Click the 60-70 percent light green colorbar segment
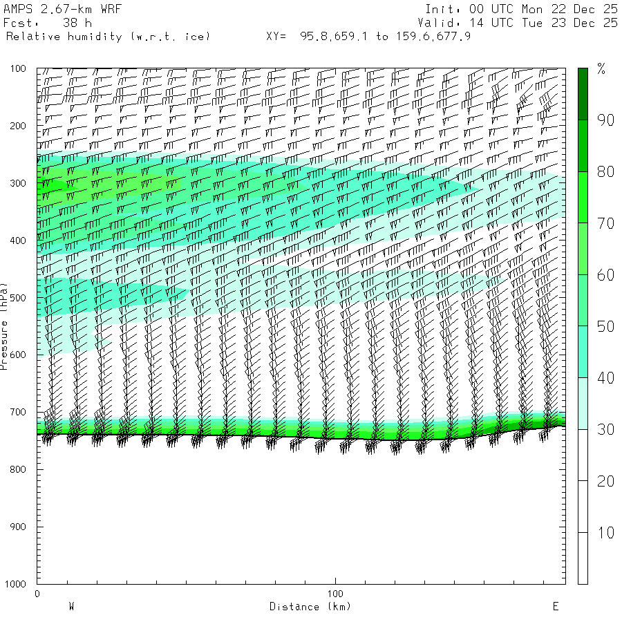 tap(583, 249)
